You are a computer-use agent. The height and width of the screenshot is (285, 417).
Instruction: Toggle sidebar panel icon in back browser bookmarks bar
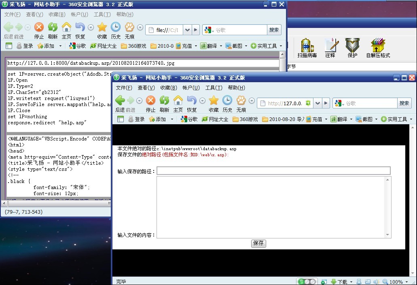[9, 46]
